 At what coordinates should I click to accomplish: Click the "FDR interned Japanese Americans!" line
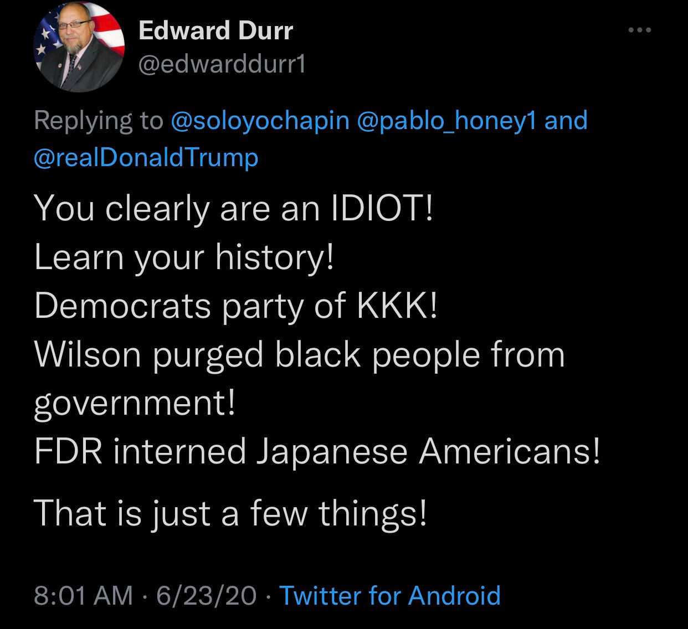coord(317,451)
